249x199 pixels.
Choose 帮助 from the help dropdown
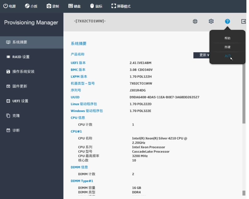click(227, 38)
